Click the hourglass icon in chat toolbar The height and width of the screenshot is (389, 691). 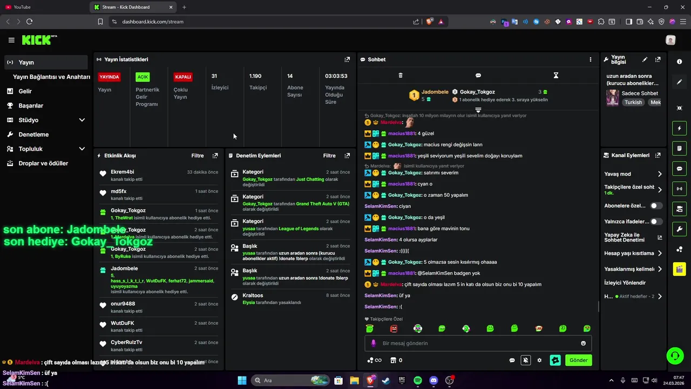pyautogui.click(x=555, y=75)
